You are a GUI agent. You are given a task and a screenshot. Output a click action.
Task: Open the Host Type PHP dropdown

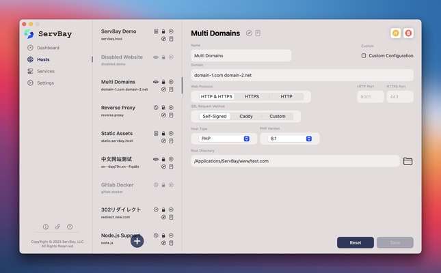tap(224, 139)
